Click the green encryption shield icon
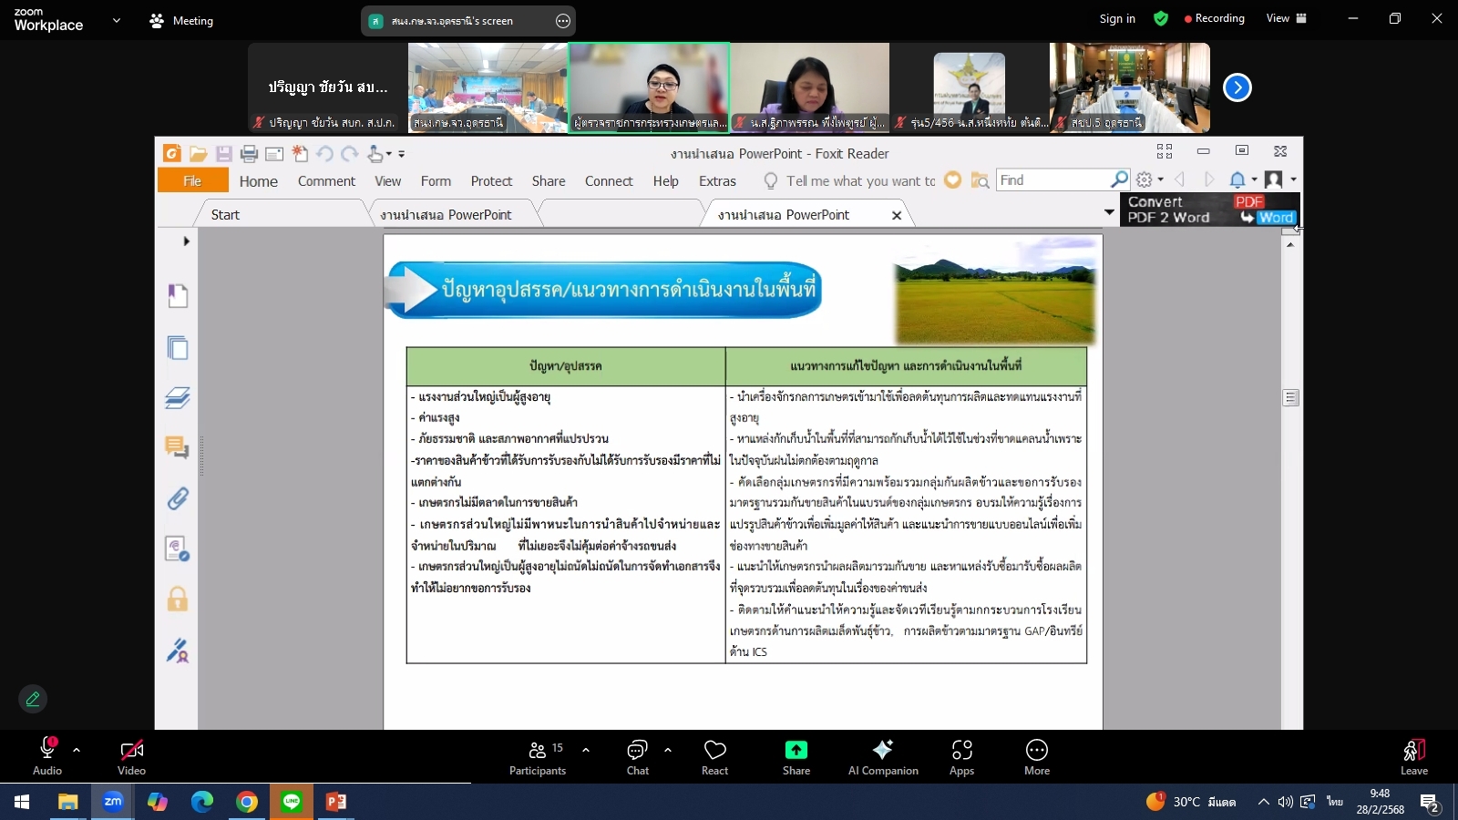The image size is (1458, 820). (x=1161, y=18)
